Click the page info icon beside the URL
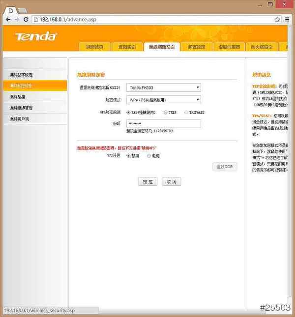Screen dimensions: 295x317 36,19
